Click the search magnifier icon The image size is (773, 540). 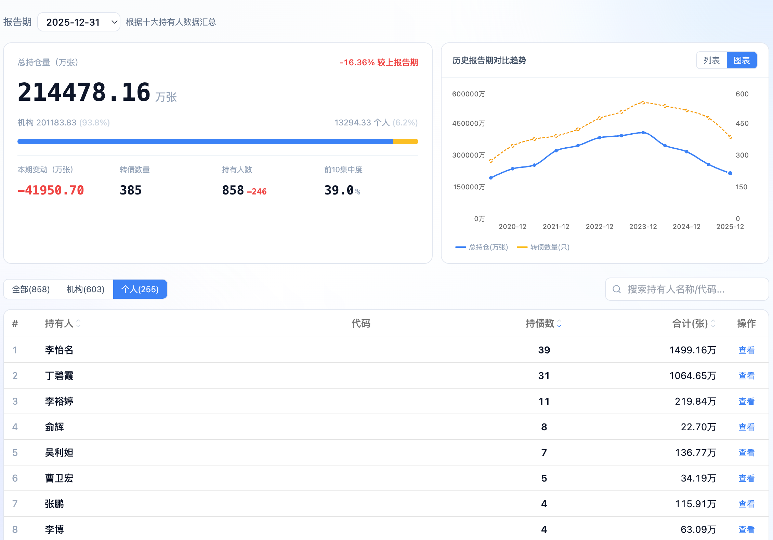pyautogui.click(x=617, y=289)
